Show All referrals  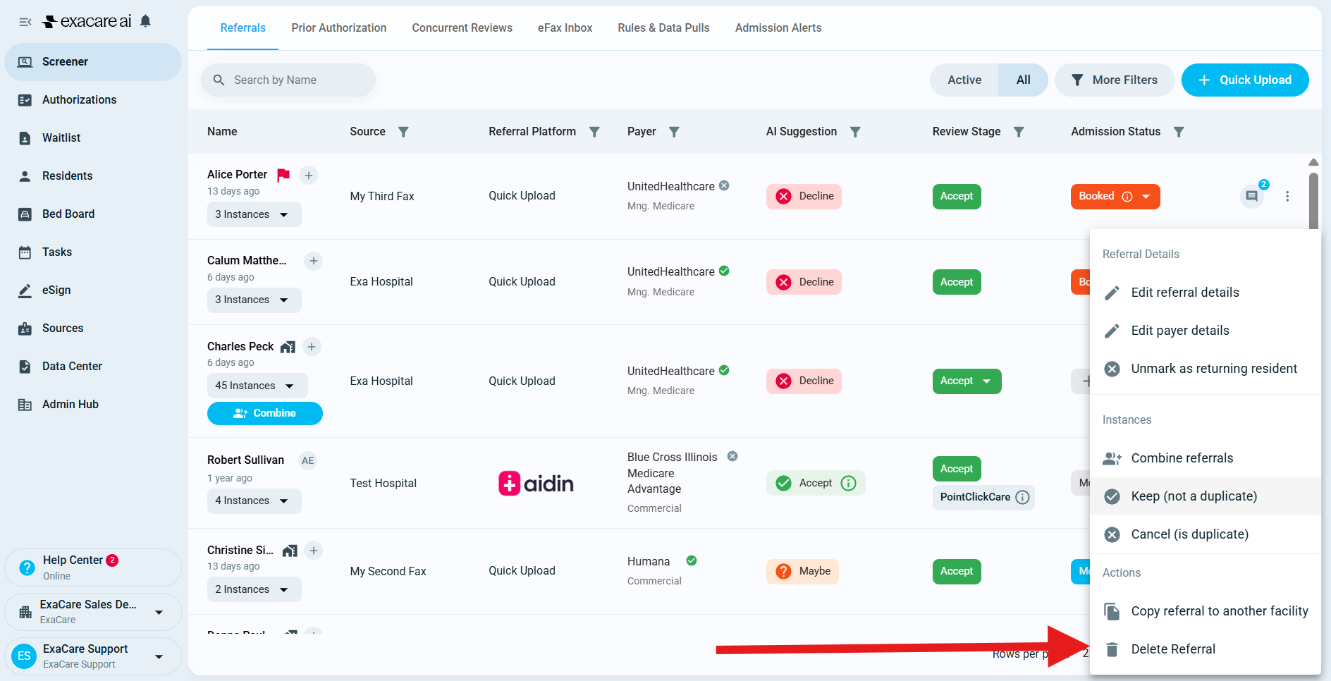pos(1023,80)
